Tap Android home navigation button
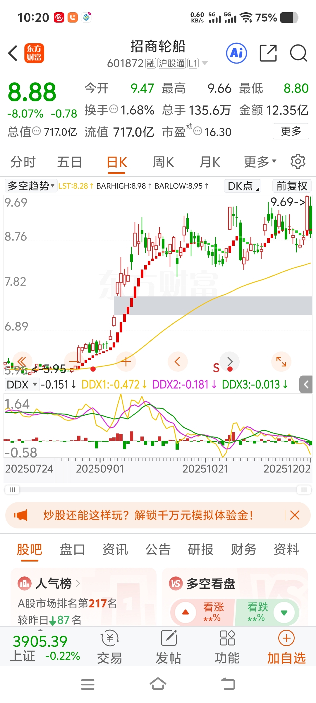This screenshot has width=316, height=703. tap(158, 684)
